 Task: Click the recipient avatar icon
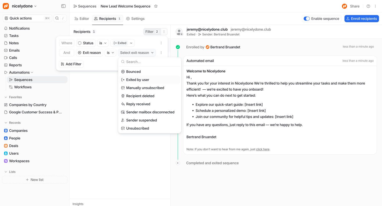[x=179, y=32]
